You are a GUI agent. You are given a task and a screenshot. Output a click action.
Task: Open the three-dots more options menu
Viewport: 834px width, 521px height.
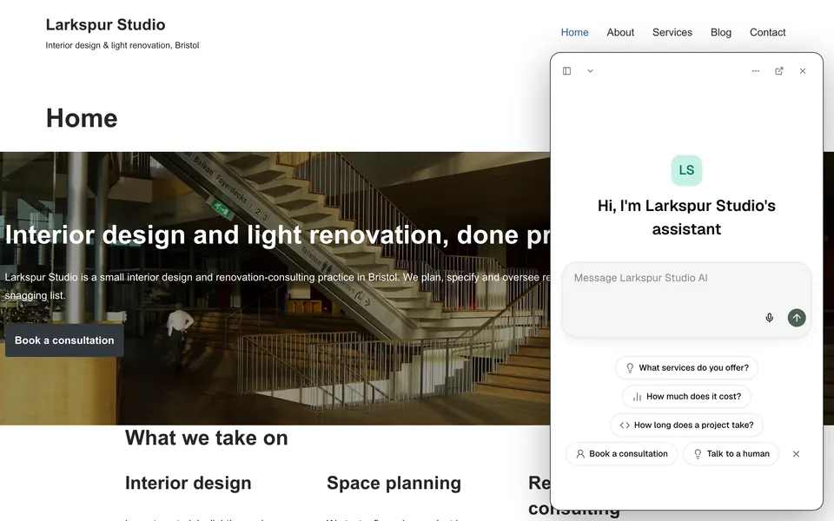click(756, 70)
